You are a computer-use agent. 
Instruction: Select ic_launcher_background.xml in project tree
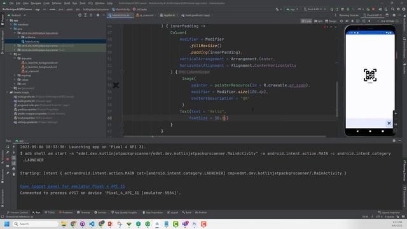(39, 63)
